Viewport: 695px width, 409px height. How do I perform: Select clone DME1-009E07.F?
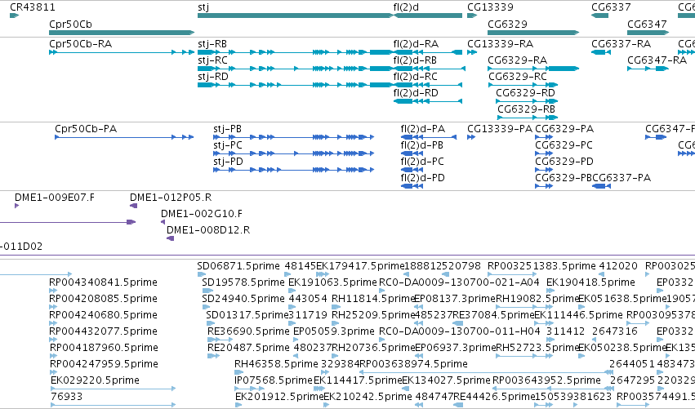(x=17, y=206)
